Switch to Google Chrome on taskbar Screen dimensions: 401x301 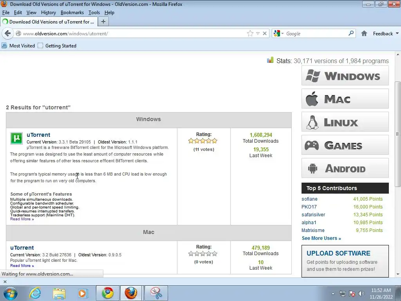(x=108, y=293)
